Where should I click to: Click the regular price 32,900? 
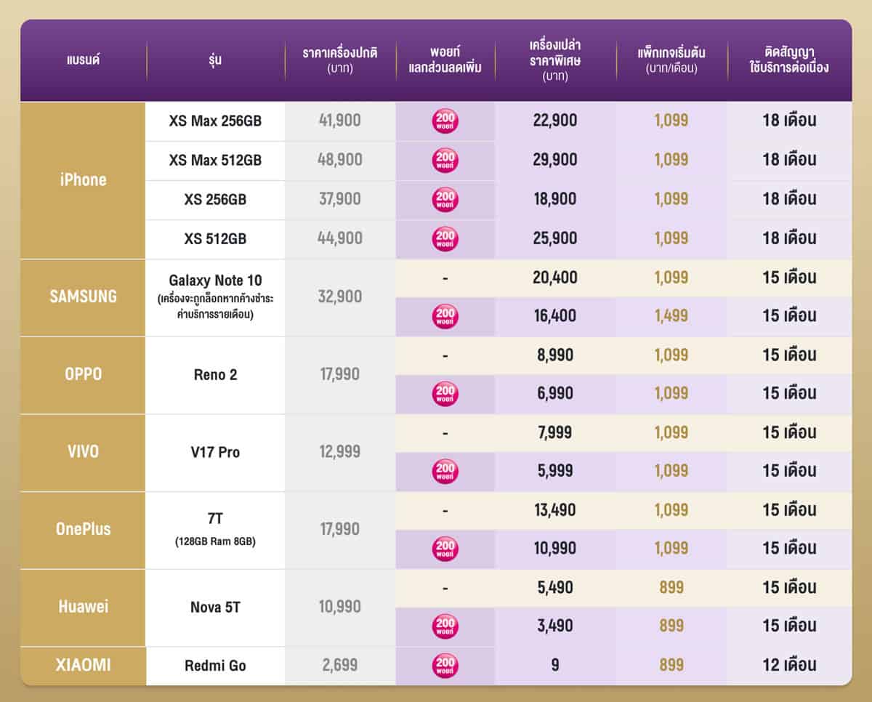340,297
